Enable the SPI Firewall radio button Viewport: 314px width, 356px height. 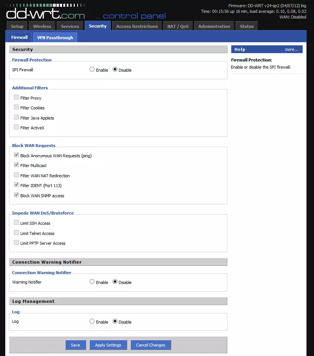92,69
